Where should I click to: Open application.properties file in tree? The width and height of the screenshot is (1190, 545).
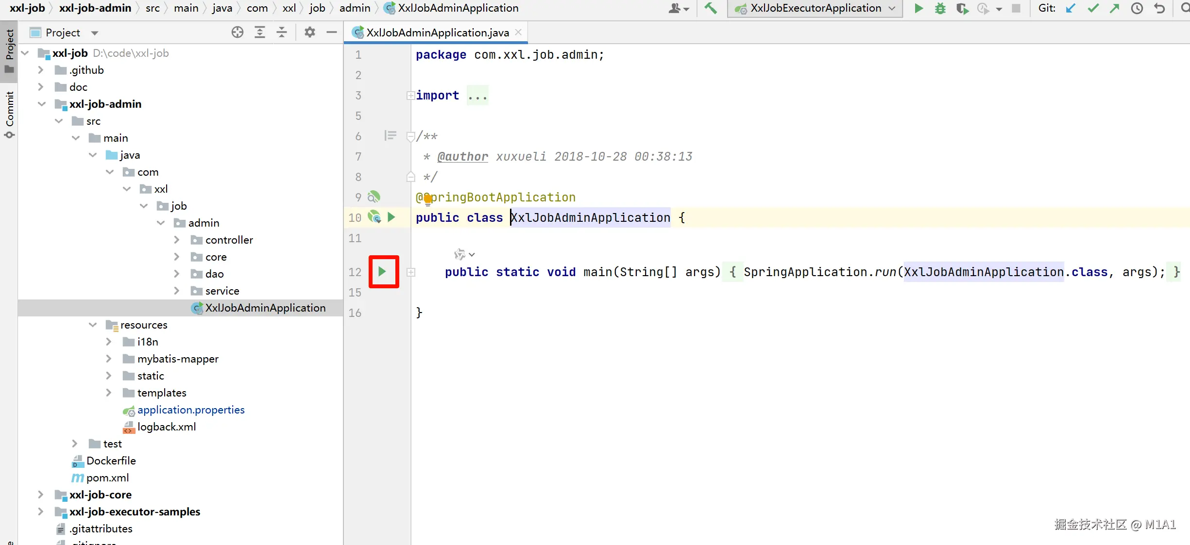point(190,410)
